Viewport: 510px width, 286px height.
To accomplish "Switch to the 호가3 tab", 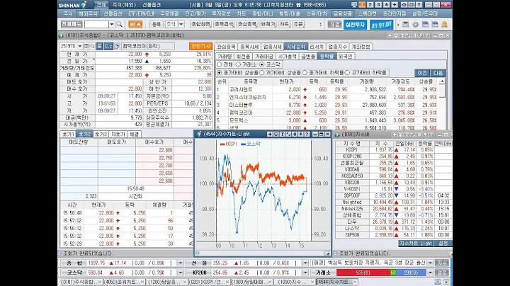I will 101,135.
